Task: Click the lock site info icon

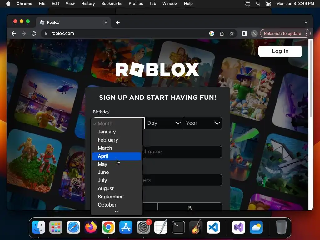Action: click(x=46, y=33)
